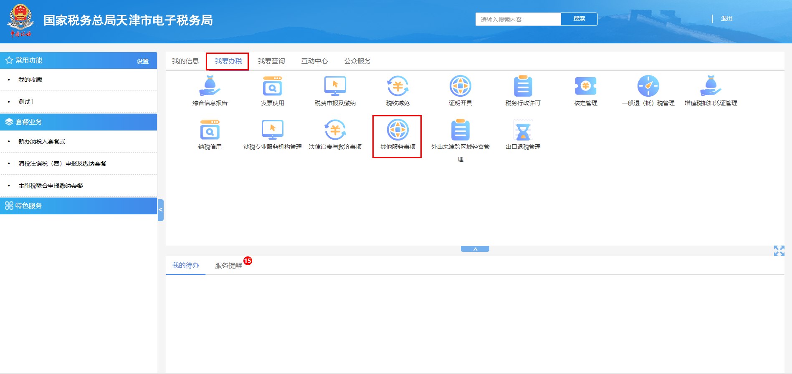Screen dimensions: 792x374
Task: Open the 纳税信用 icon
Action: coord(210,130)
